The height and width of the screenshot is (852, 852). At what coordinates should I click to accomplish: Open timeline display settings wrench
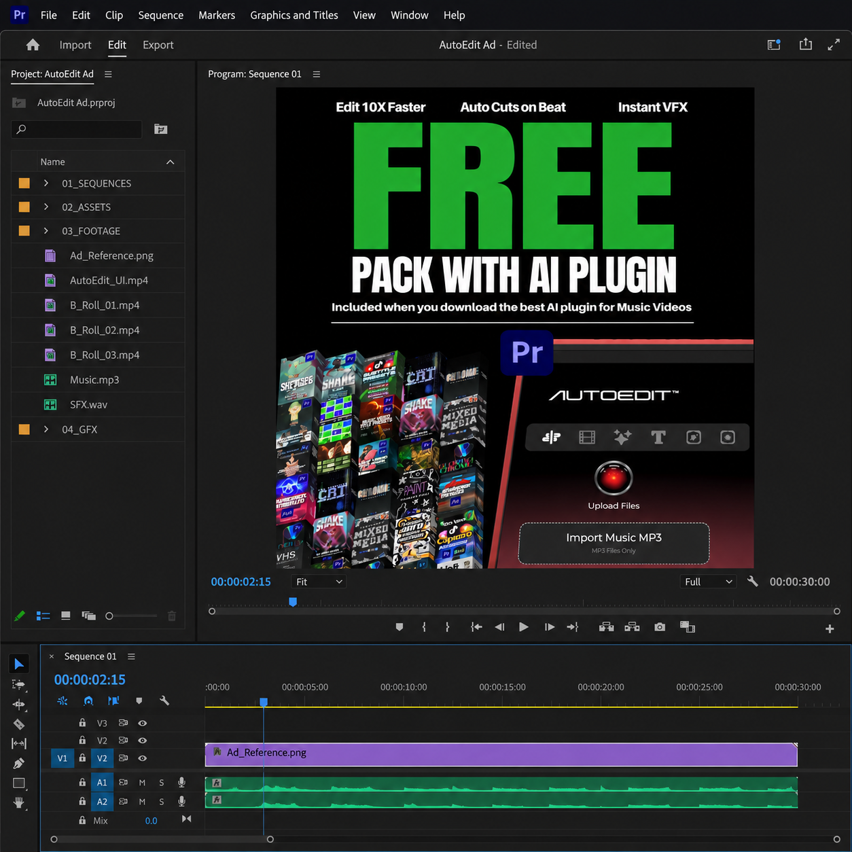[164, 700]
